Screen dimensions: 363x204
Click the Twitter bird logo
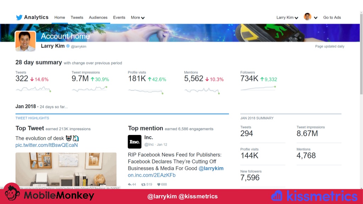tap(19, 17)
